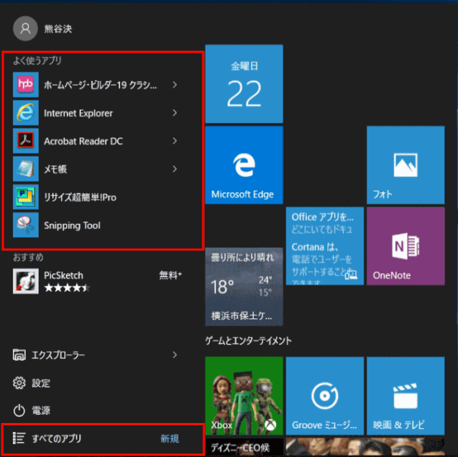Open the calendar tile showing 22
Screen dimensions: 458x457
tap(244, 84)
